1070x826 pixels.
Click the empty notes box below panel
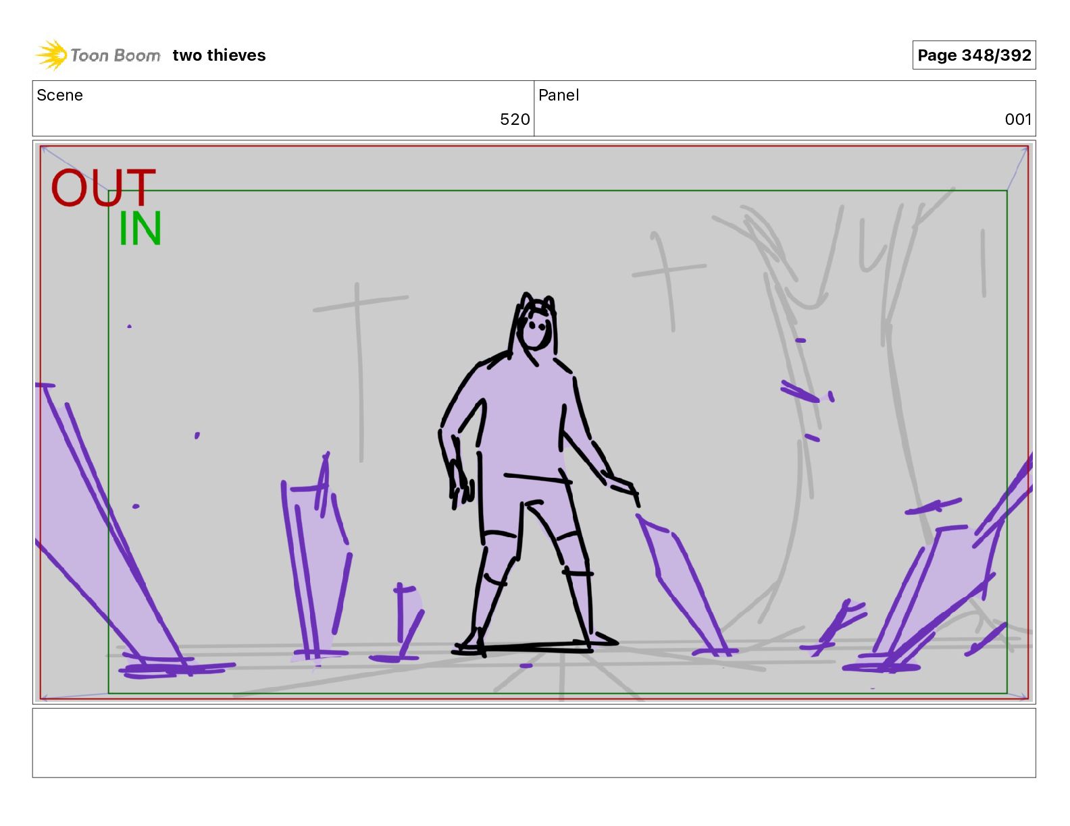tap(534, 742)
